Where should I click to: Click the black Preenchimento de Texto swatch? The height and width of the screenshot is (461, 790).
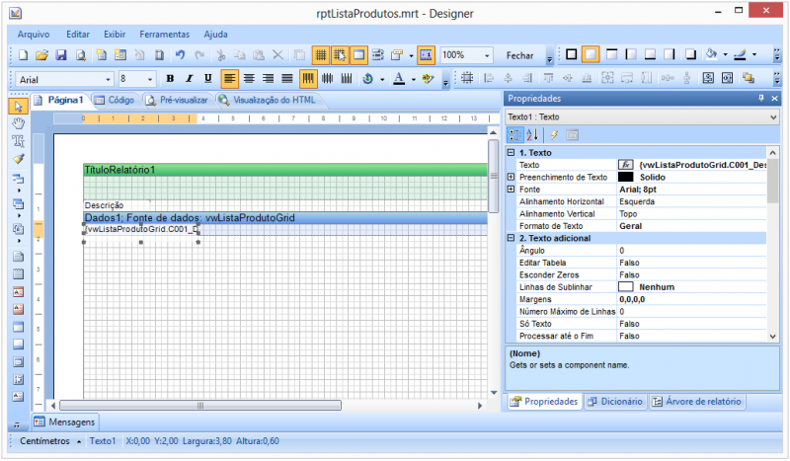[625, 177]
